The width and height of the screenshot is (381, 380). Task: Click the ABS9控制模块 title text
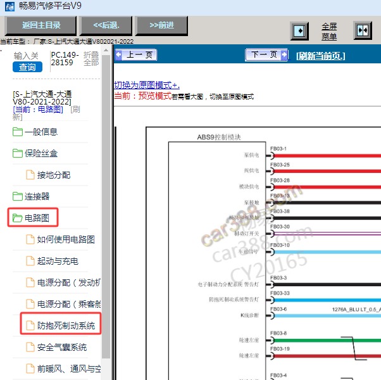click(x=219, y=137)
